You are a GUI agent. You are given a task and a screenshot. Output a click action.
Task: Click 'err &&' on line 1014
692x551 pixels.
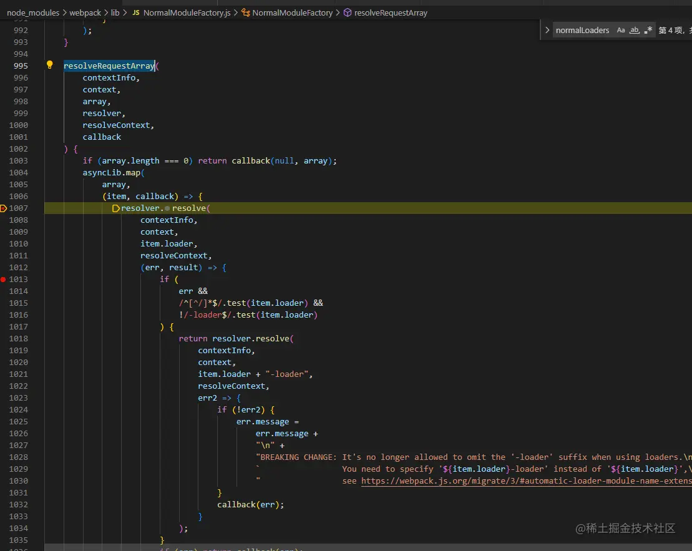[193, 291]
